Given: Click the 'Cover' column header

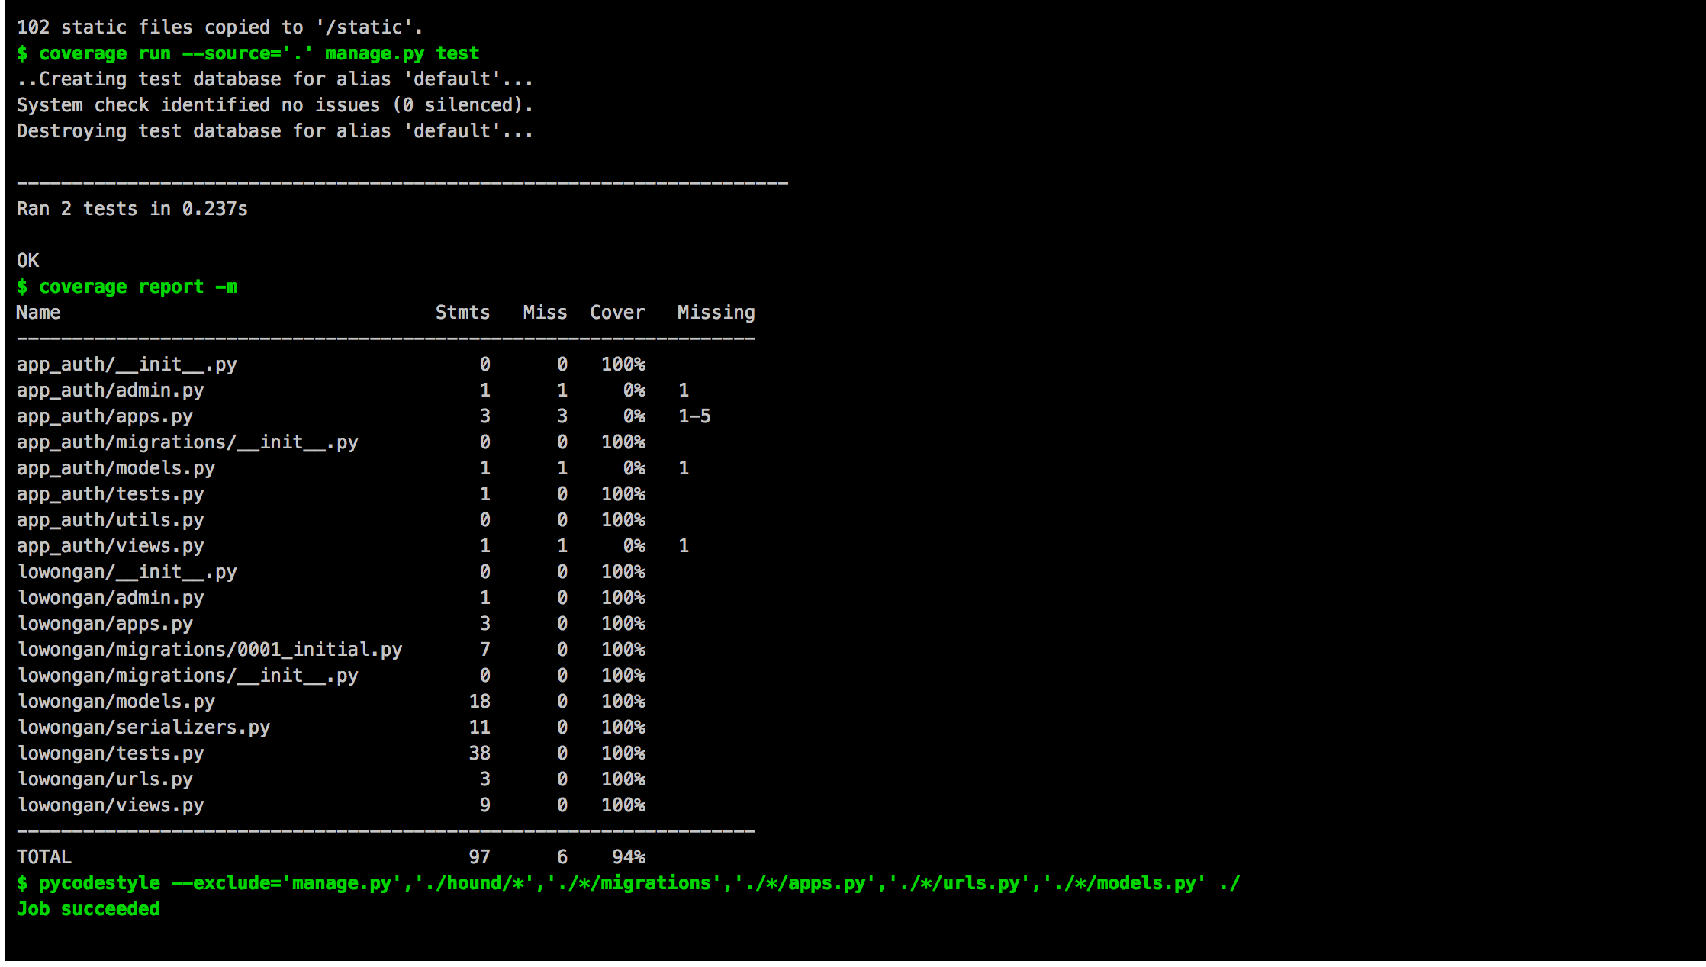Looking at the screenshot, I should [617, 313].
